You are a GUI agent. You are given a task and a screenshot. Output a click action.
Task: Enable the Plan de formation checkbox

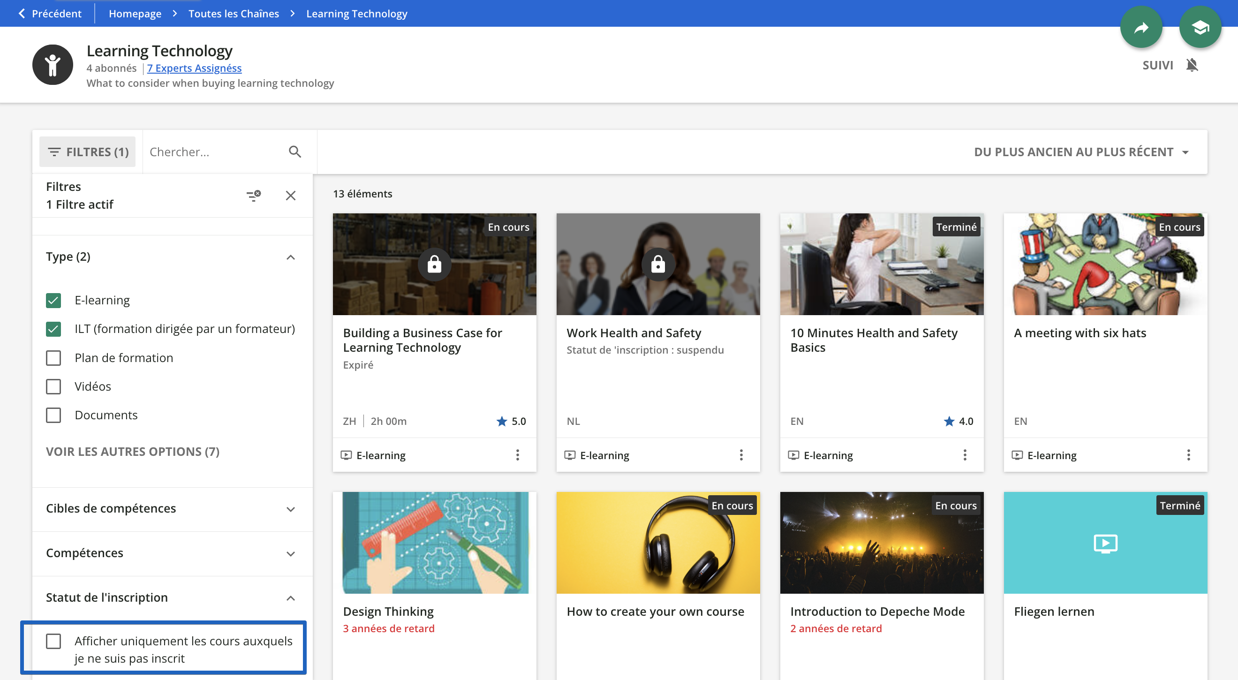point(53,358)
